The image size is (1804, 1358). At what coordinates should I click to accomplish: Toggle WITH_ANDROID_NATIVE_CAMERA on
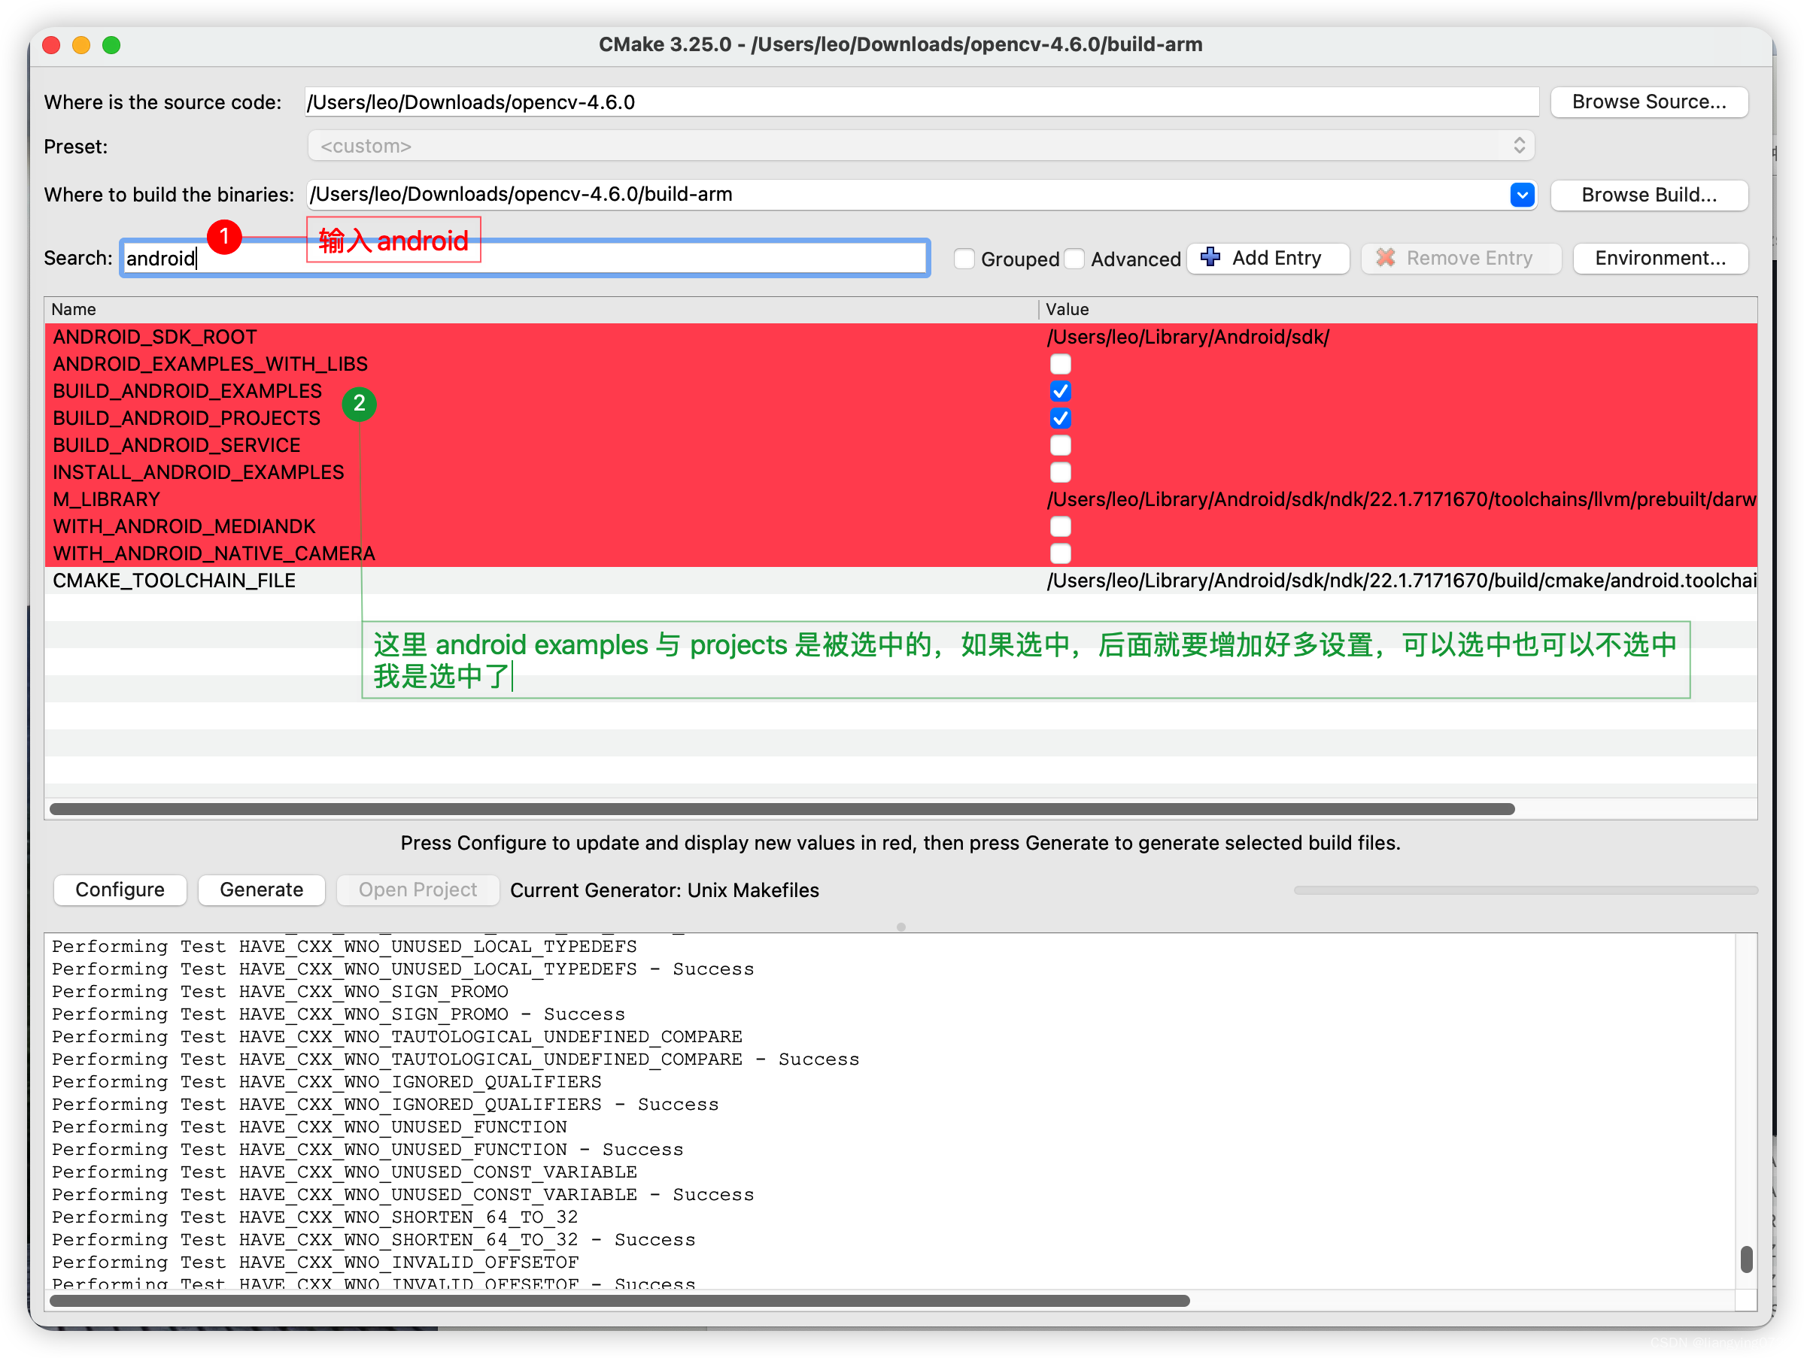tap(1060, 553)
